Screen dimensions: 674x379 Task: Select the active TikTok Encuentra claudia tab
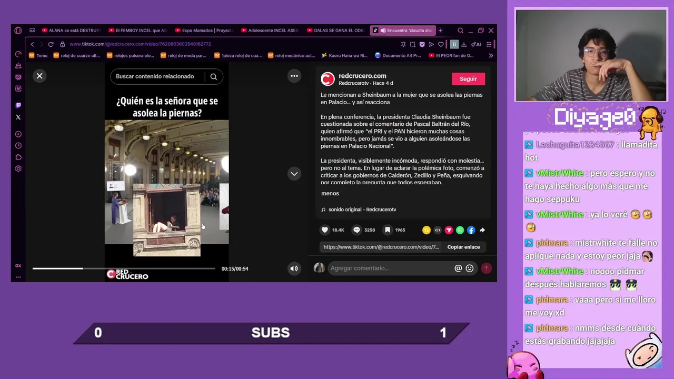tap(402, 31)
